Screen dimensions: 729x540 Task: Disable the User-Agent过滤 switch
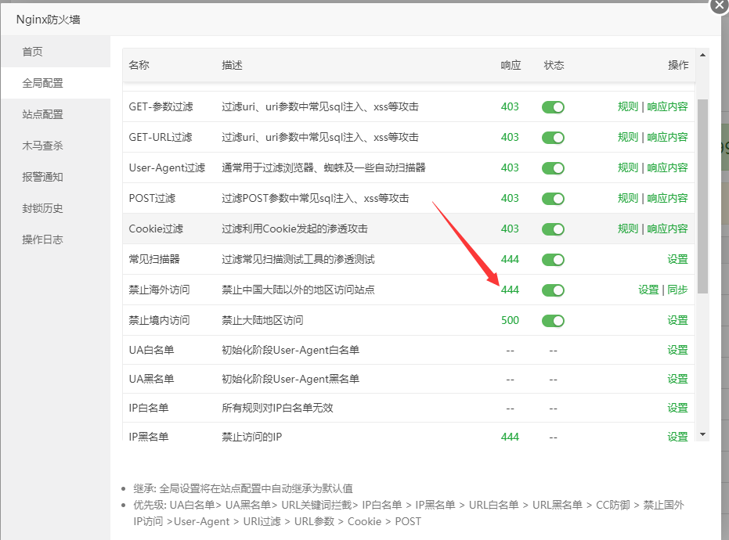coord(553,168)
